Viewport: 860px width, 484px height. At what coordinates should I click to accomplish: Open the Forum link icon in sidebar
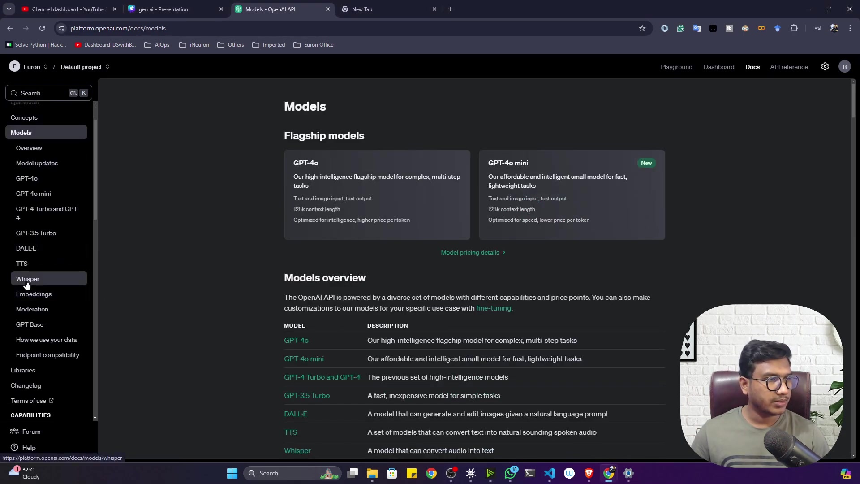(14, 432)
